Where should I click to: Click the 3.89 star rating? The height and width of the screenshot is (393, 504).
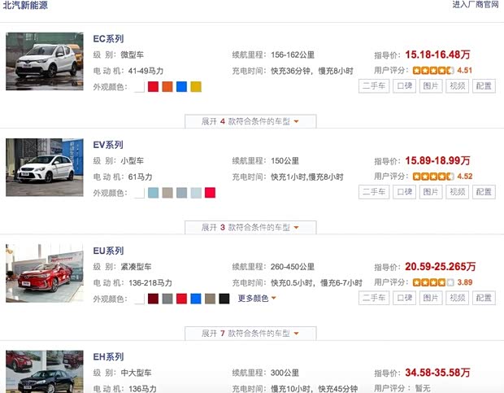tap(442, 282)
